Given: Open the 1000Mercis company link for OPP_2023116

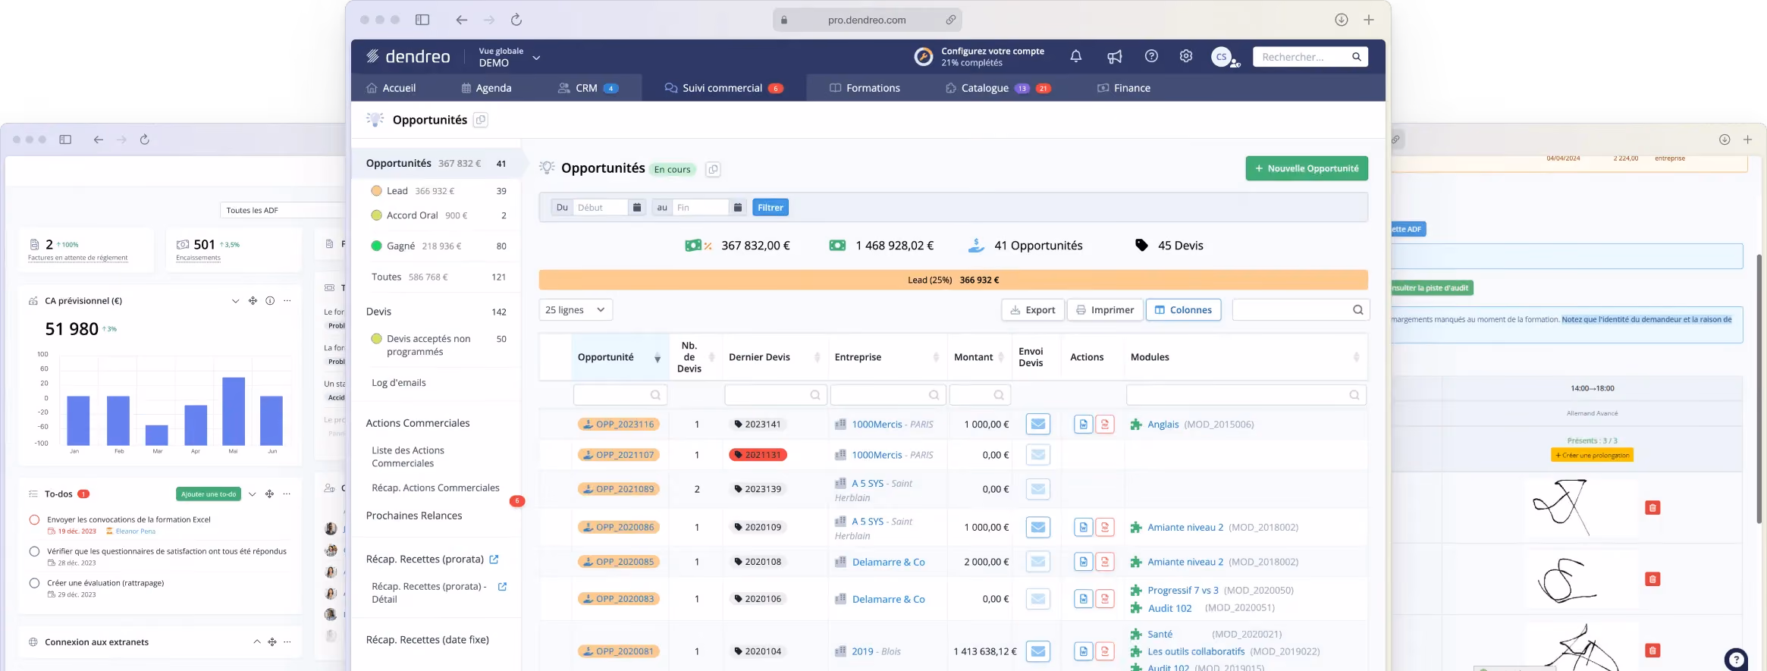Looking at the screenshot, I should pos(877,425).
